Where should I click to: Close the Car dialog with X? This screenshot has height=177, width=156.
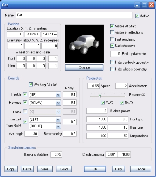coord(151,5)
